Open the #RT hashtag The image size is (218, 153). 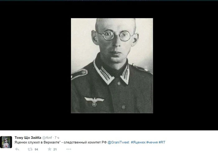162,142
